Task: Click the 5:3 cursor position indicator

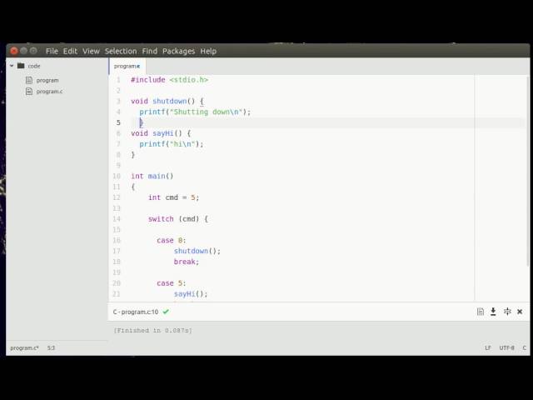Action: (51, 348)
